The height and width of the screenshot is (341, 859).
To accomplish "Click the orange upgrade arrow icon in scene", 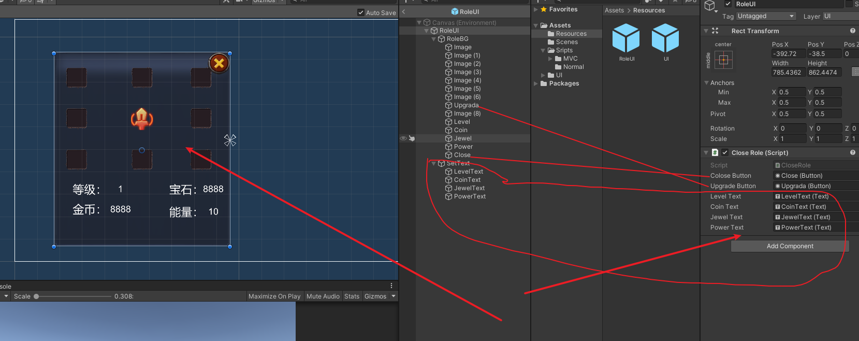I will click(142, 119).
